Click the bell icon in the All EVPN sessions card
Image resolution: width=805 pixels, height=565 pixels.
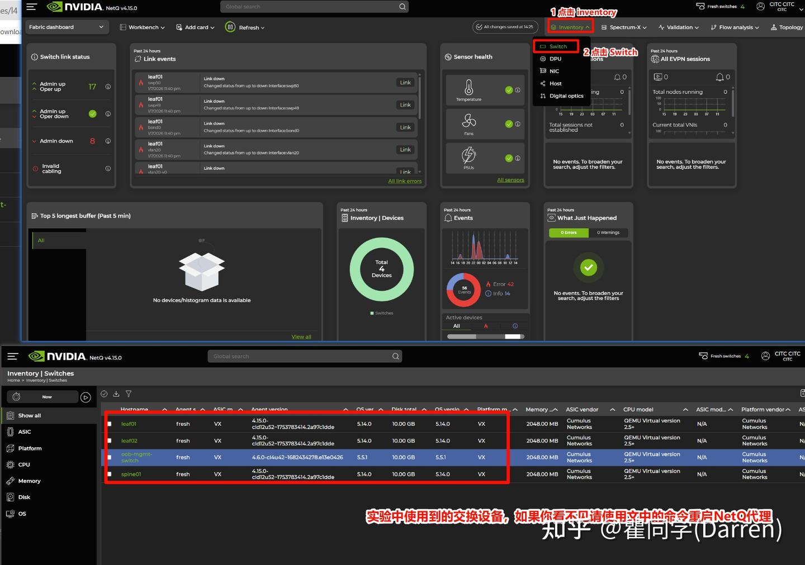(x=720, y=77)
